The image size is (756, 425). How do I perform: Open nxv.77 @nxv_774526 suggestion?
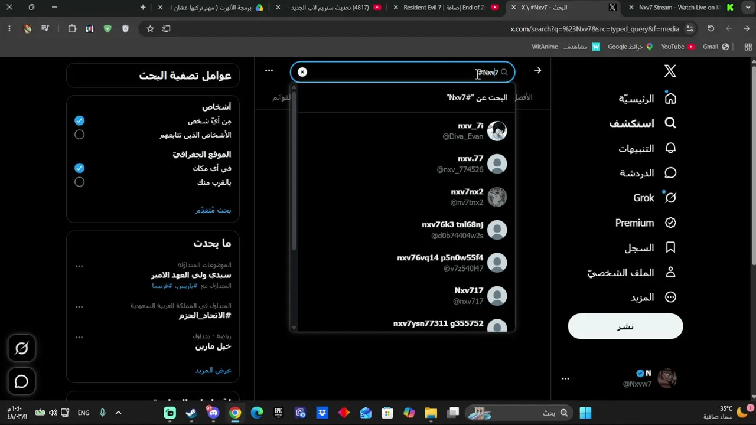[403, 164]
